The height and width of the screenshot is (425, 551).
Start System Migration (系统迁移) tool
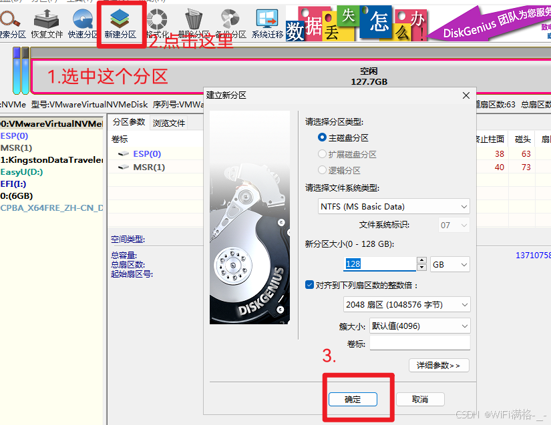tap(267, 24)
